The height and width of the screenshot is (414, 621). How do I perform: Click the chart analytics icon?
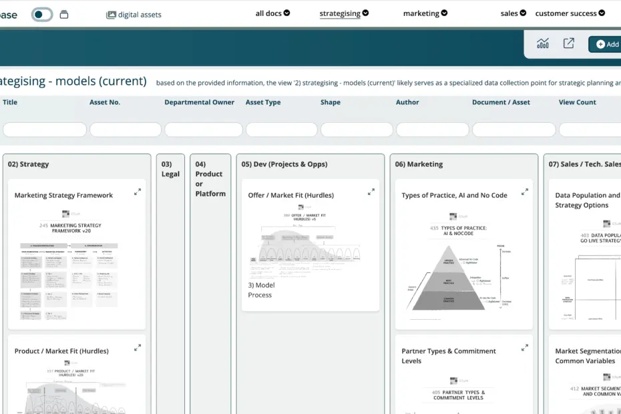[x=543, y=43]
